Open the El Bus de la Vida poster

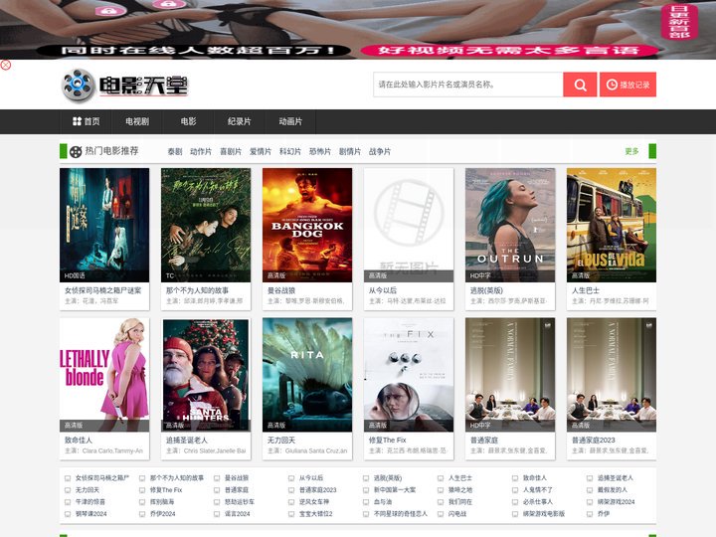tap(612, 225)
